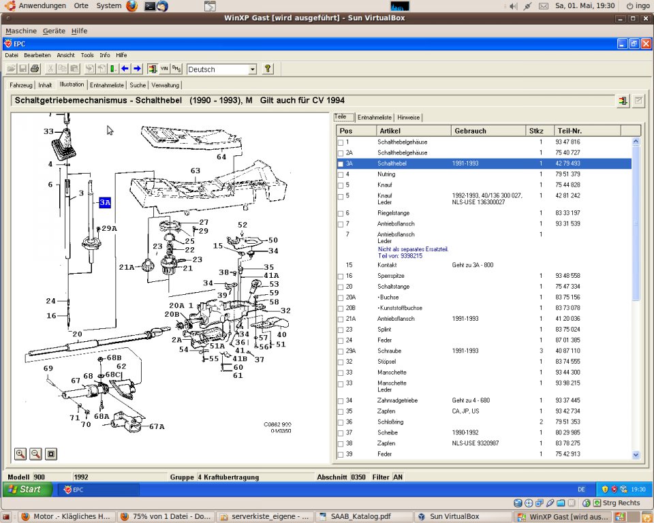Click the mail envelope icon in top panel
Screen dimensions: 654x523
click(x=544, y=6)
